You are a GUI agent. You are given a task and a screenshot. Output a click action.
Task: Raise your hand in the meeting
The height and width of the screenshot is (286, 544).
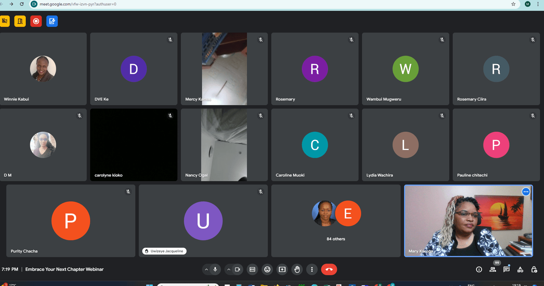tap(297, 269)
